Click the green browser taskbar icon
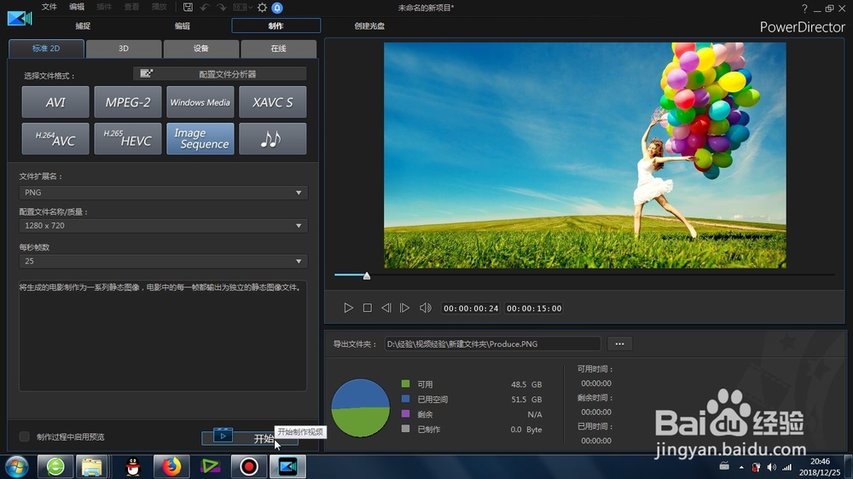Image resolution: width=853 pixels, height=479 pixels. tap(55, 466)
